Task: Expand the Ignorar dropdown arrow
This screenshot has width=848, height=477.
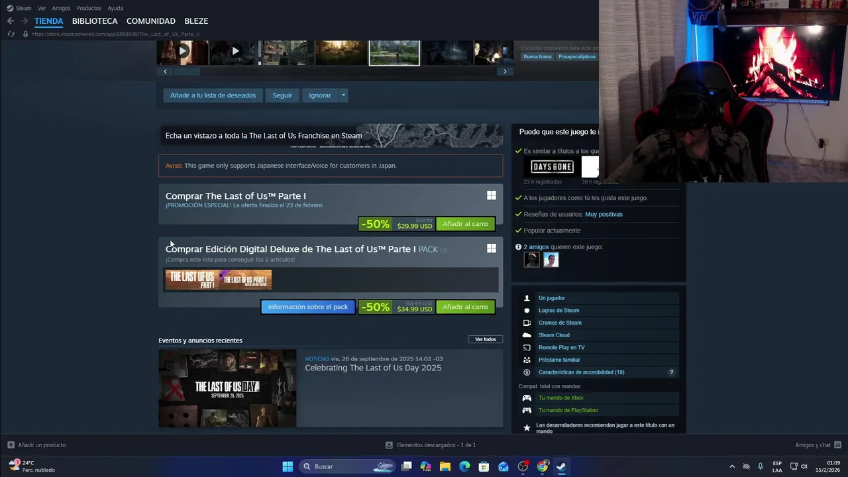Action: point(343,95)
